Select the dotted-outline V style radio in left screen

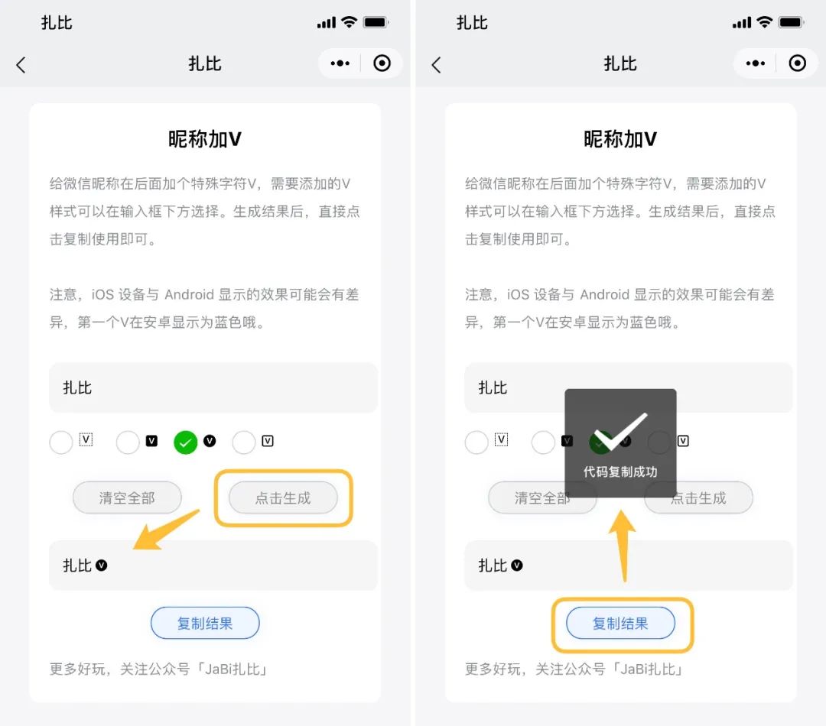[61, 442]
